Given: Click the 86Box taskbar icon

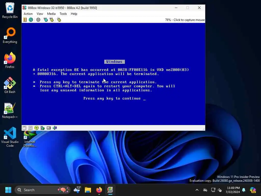Looking at the screenshot, I should (x=110, y=190).
